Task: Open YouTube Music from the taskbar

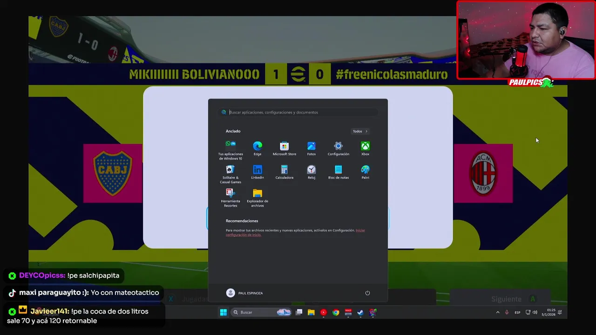Action: coord(324,312)
